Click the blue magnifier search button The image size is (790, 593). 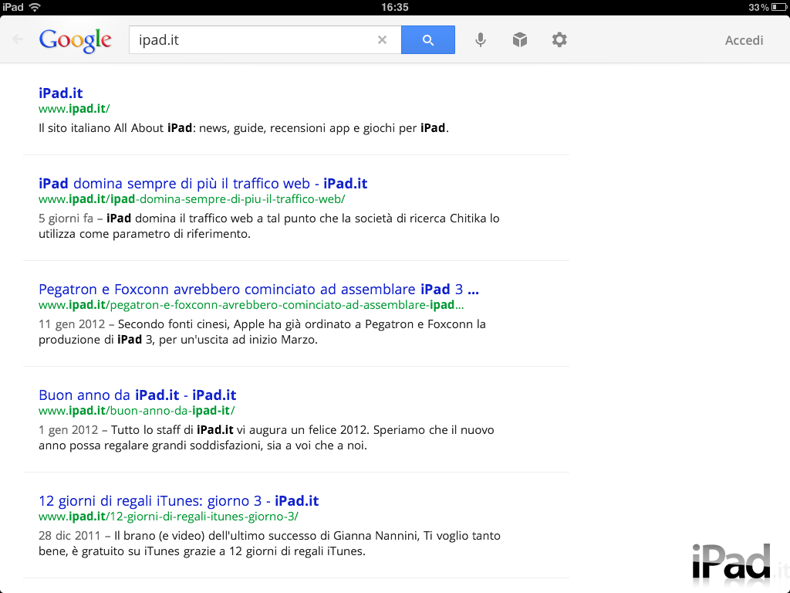(427, 40)
